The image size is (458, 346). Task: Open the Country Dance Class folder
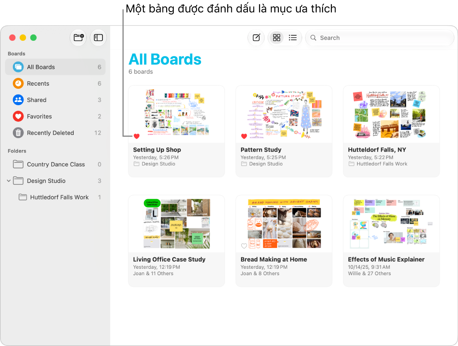pos(55,164)
